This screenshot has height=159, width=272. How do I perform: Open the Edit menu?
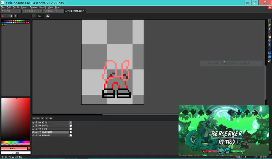click(9, 7)
